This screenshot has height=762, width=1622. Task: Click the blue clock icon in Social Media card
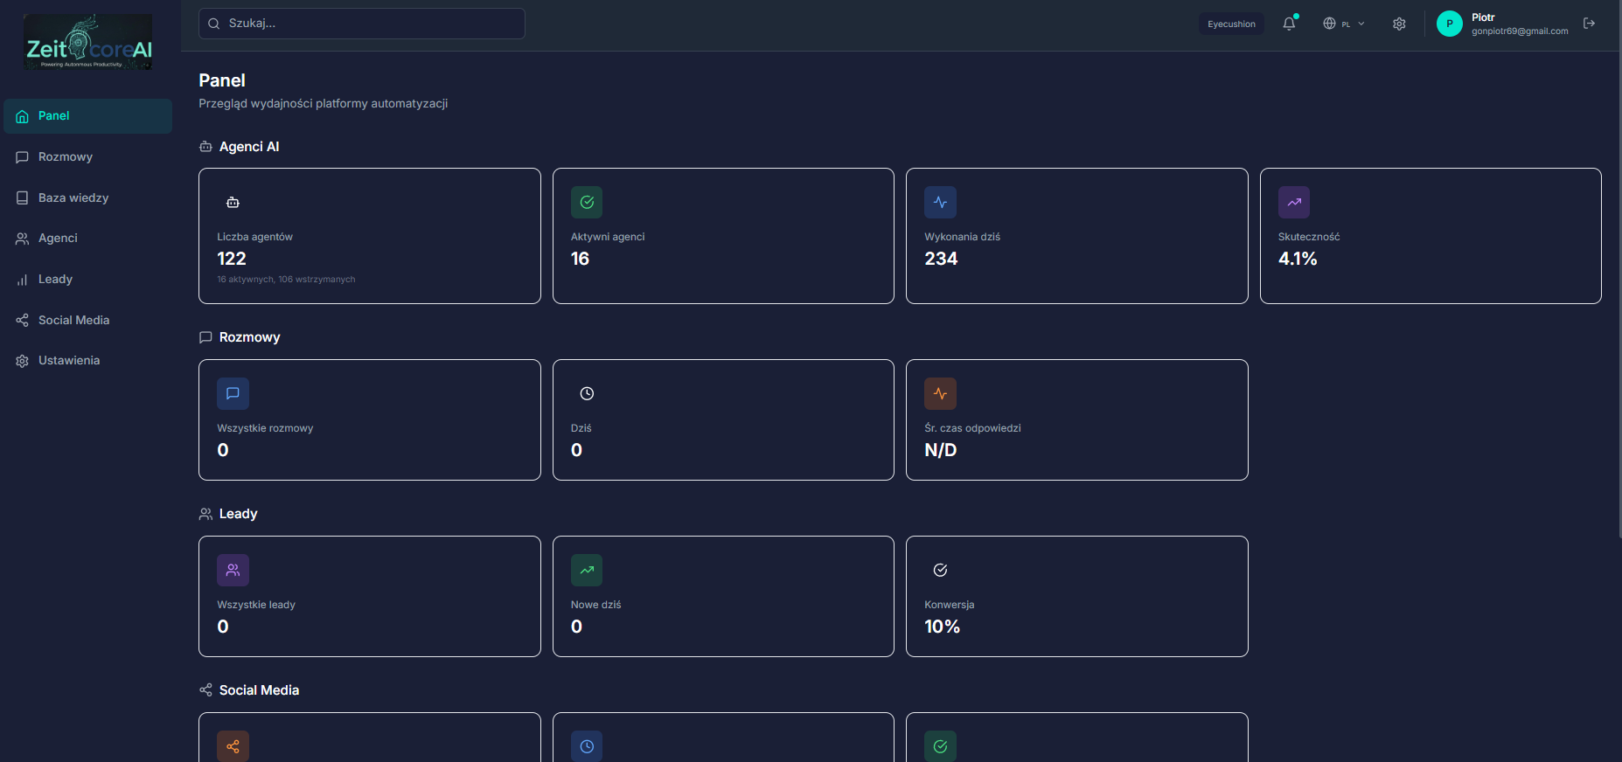587,746
